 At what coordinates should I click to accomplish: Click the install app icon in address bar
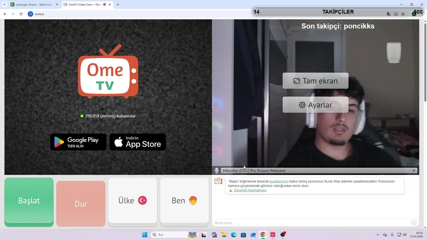(x=396, y=14)
